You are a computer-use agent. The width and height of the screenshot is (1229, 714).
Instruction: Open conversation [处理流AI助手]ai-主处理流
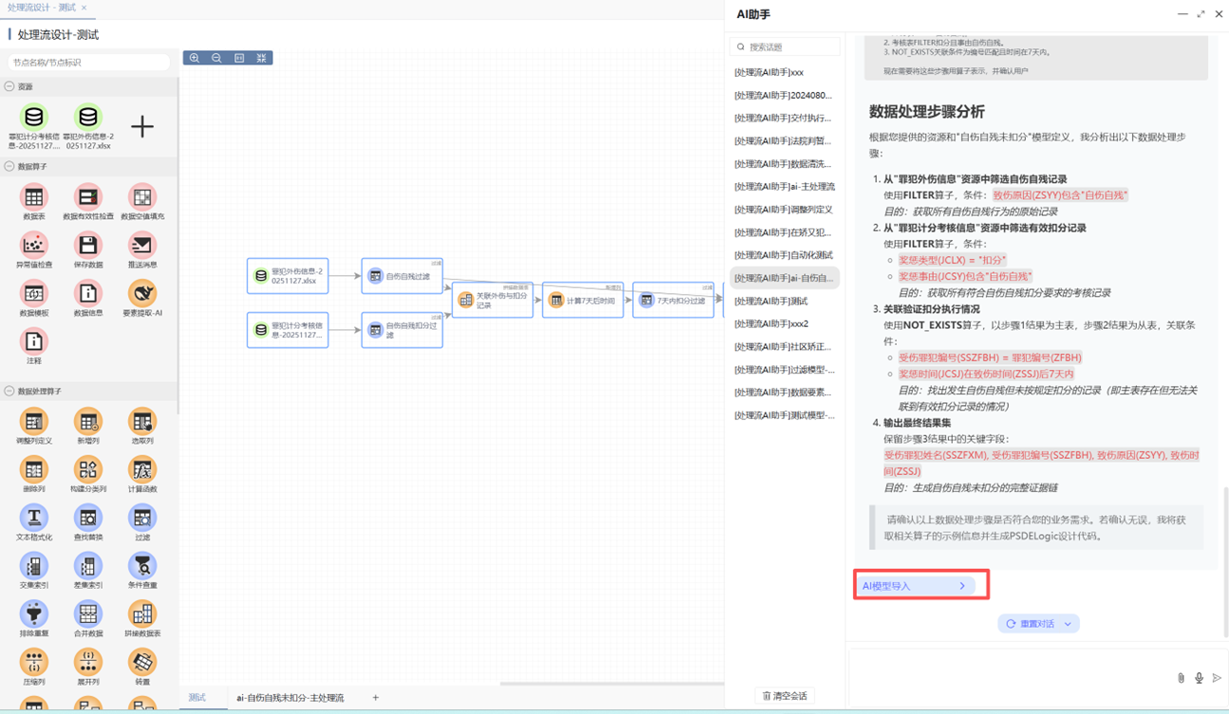(785, 187)
